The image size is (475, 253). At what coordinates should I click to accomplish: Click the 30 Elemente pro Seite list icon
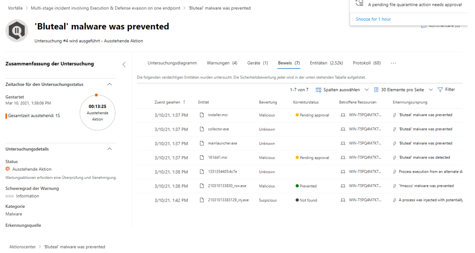coord(376,90)
